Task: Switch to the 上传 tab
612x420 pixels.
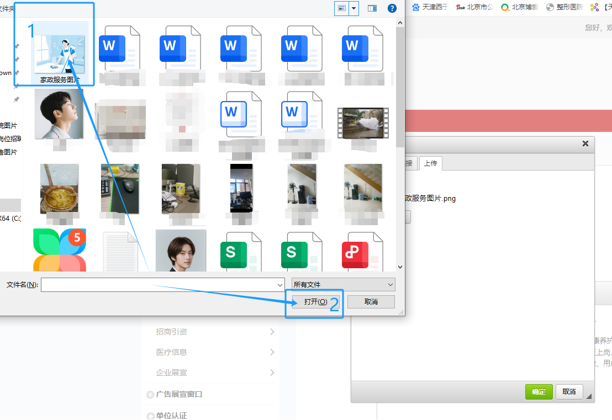Action: [430, 163]
